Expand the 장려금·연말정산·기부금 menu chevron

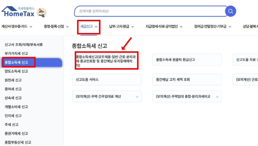click(x=230, y=27)
